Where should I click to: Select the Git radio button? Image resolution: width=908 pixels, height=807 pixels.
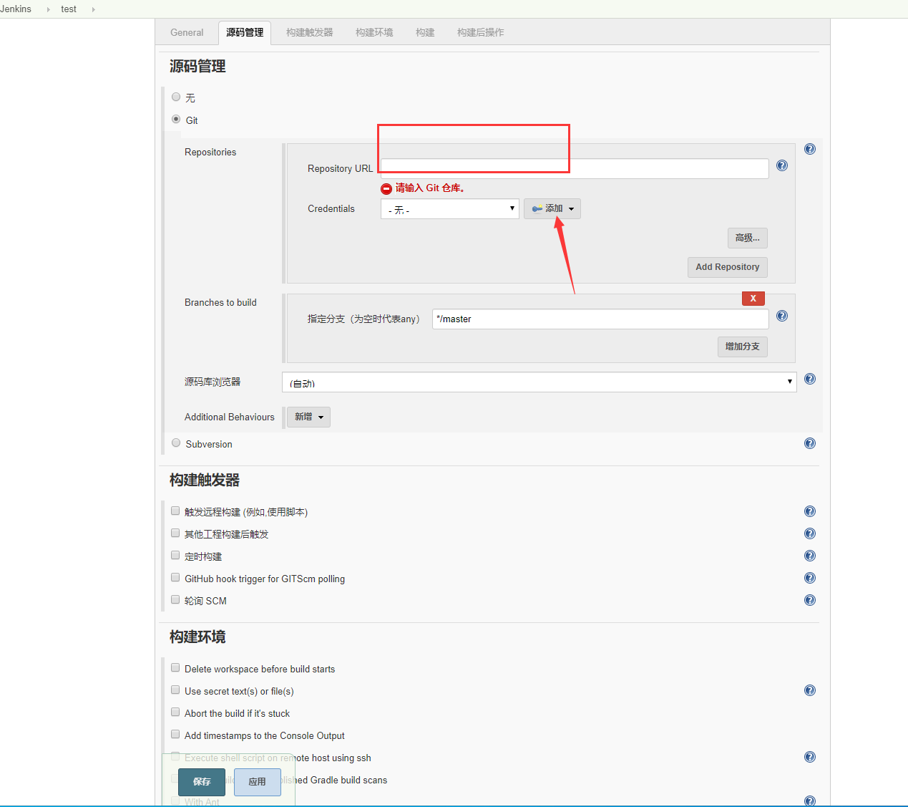176,120
